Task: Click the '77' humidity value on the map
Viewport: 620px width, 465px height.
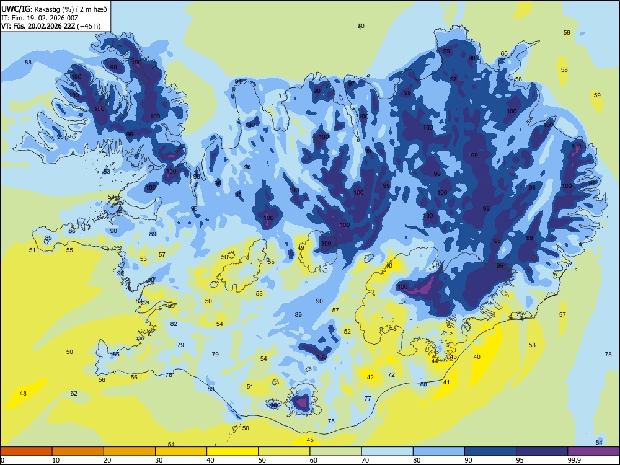Action: pyautogui.click(x=368, y=399)
